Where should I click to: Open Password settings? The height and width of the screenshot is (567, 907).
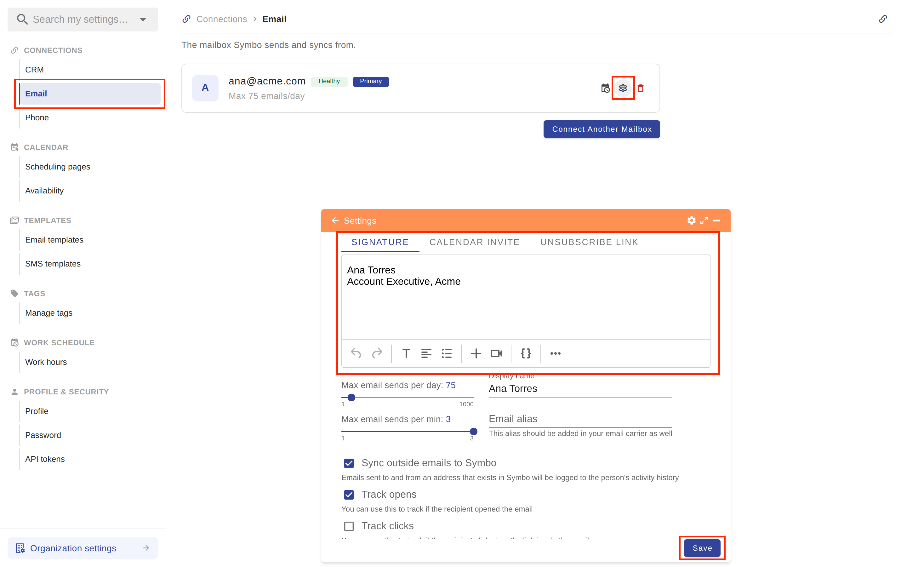pos(90,435)
